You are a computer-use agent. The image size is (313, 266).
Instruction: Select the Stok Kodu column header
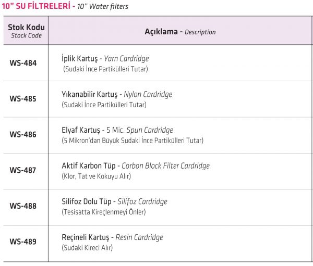pyautogui.click(x=26, y=31)
